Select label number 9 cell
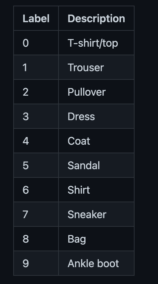The width and height of the screenshot is (158, 284). click(x=36, y=263)
